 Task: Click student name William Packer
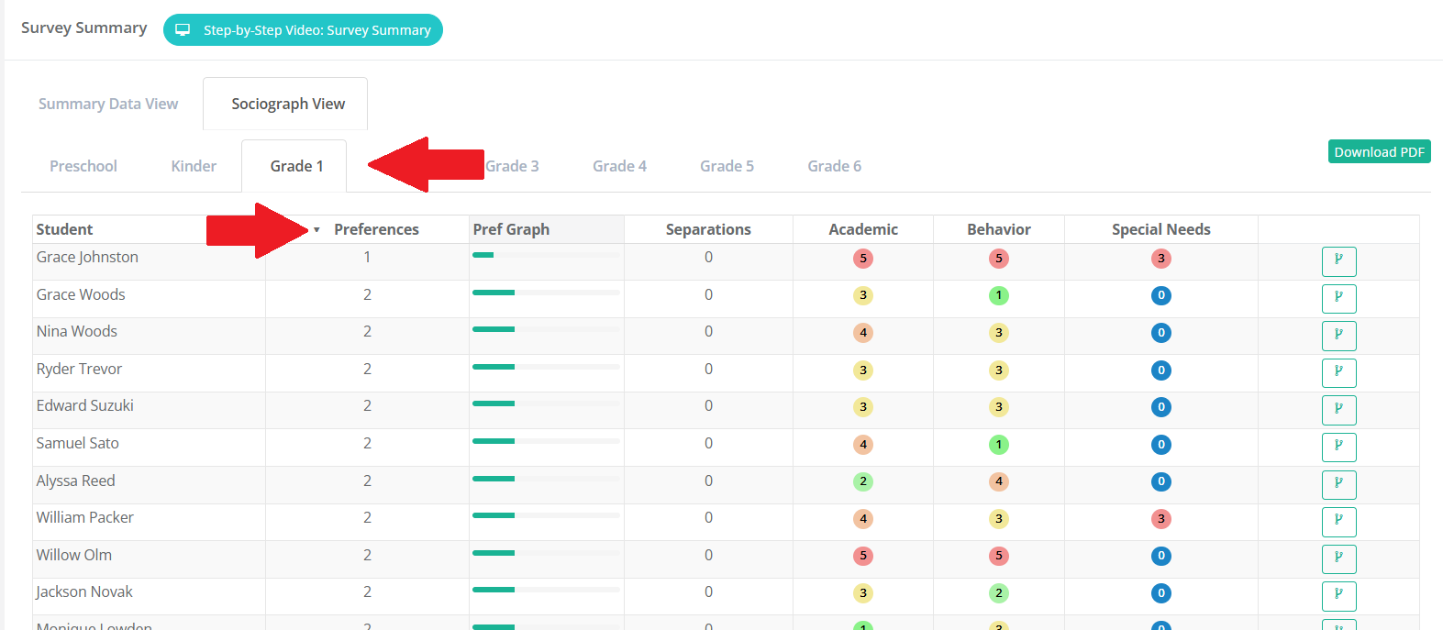tap(84, 517)
